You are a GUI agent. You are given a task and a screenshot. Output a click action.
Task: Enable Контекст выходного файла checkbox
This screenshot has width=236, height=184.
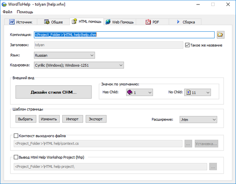click(16, 136)
